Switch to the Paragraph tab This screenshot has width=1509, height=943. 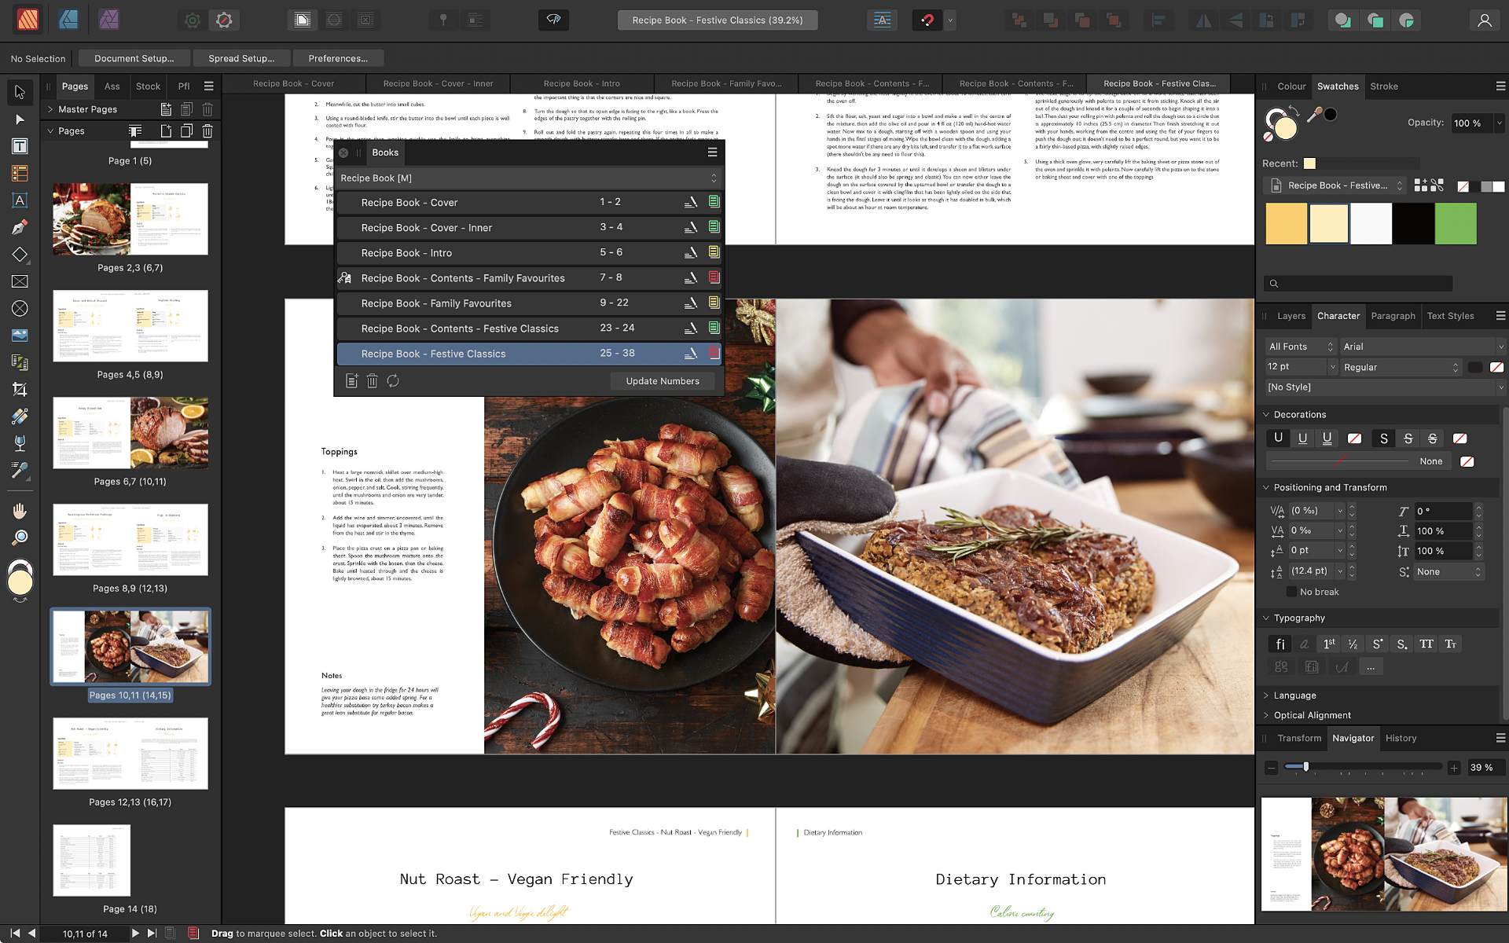click(1393, 316)
